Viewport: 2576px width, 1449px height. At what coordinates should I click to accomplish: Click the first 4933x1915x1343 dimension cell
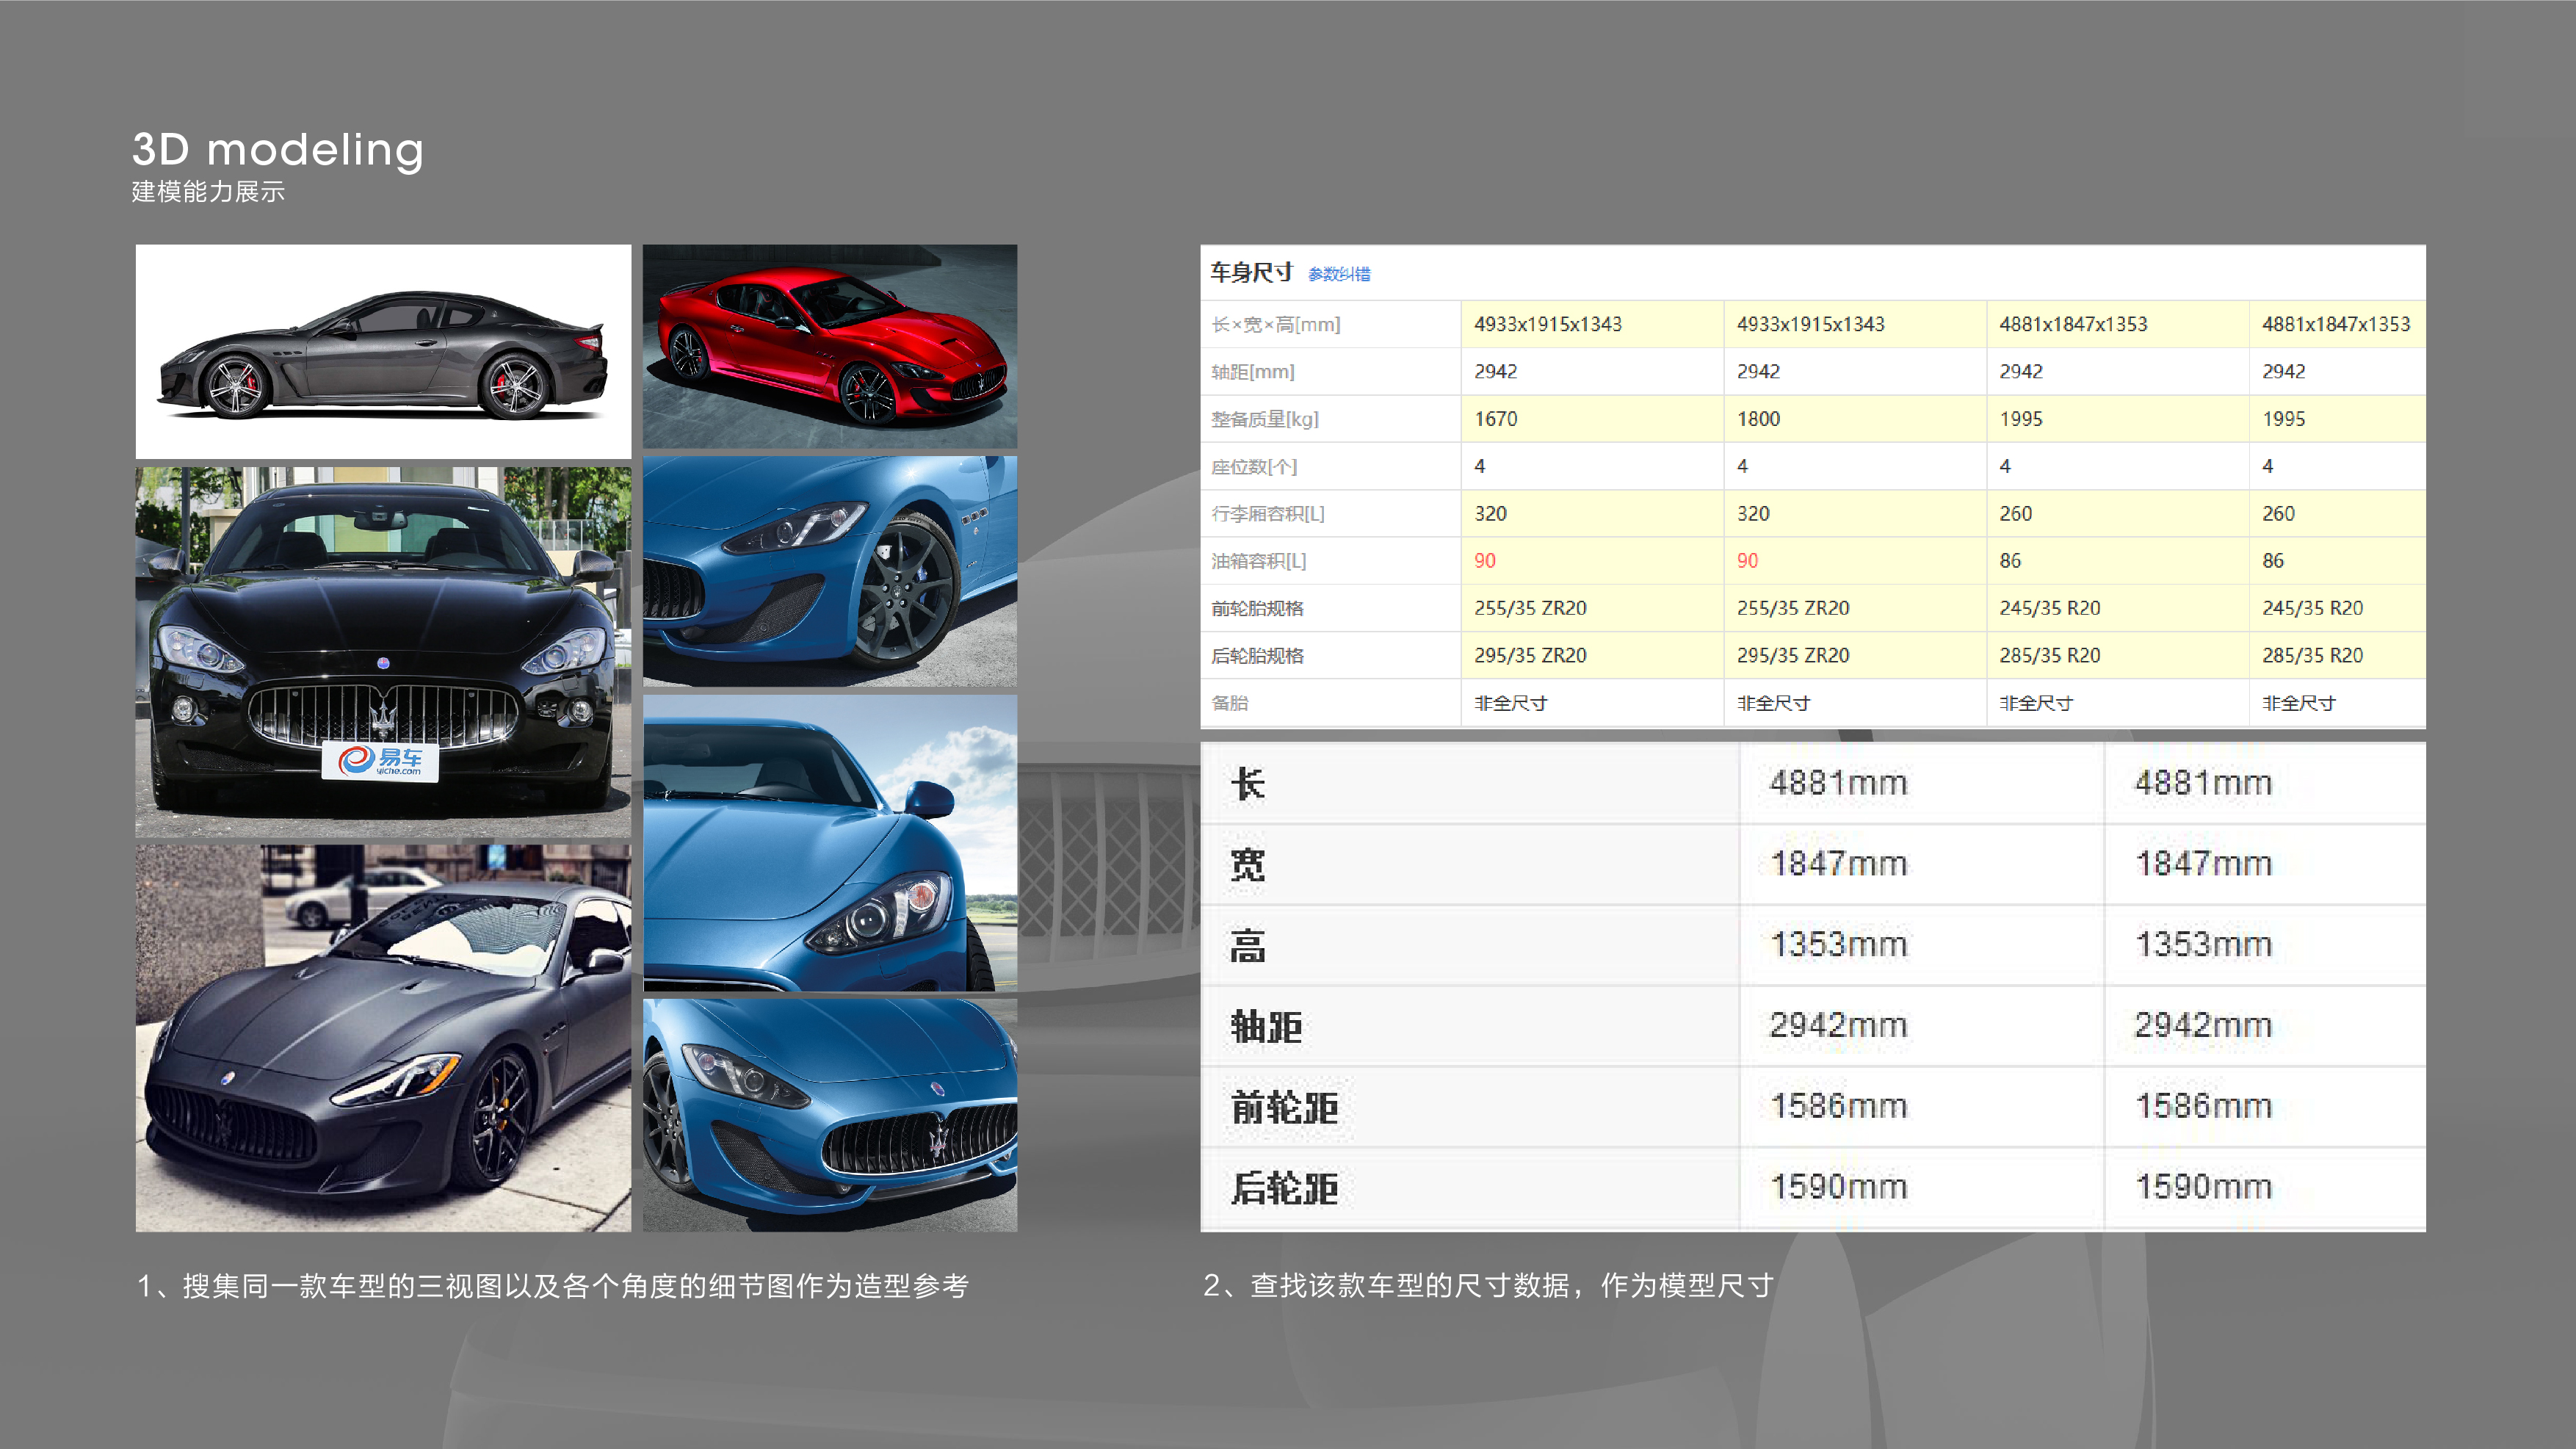1547,324
